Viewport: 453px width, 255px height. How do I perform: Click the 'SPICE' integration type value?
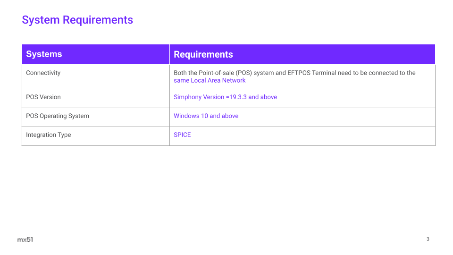click(x=182, y=135)
